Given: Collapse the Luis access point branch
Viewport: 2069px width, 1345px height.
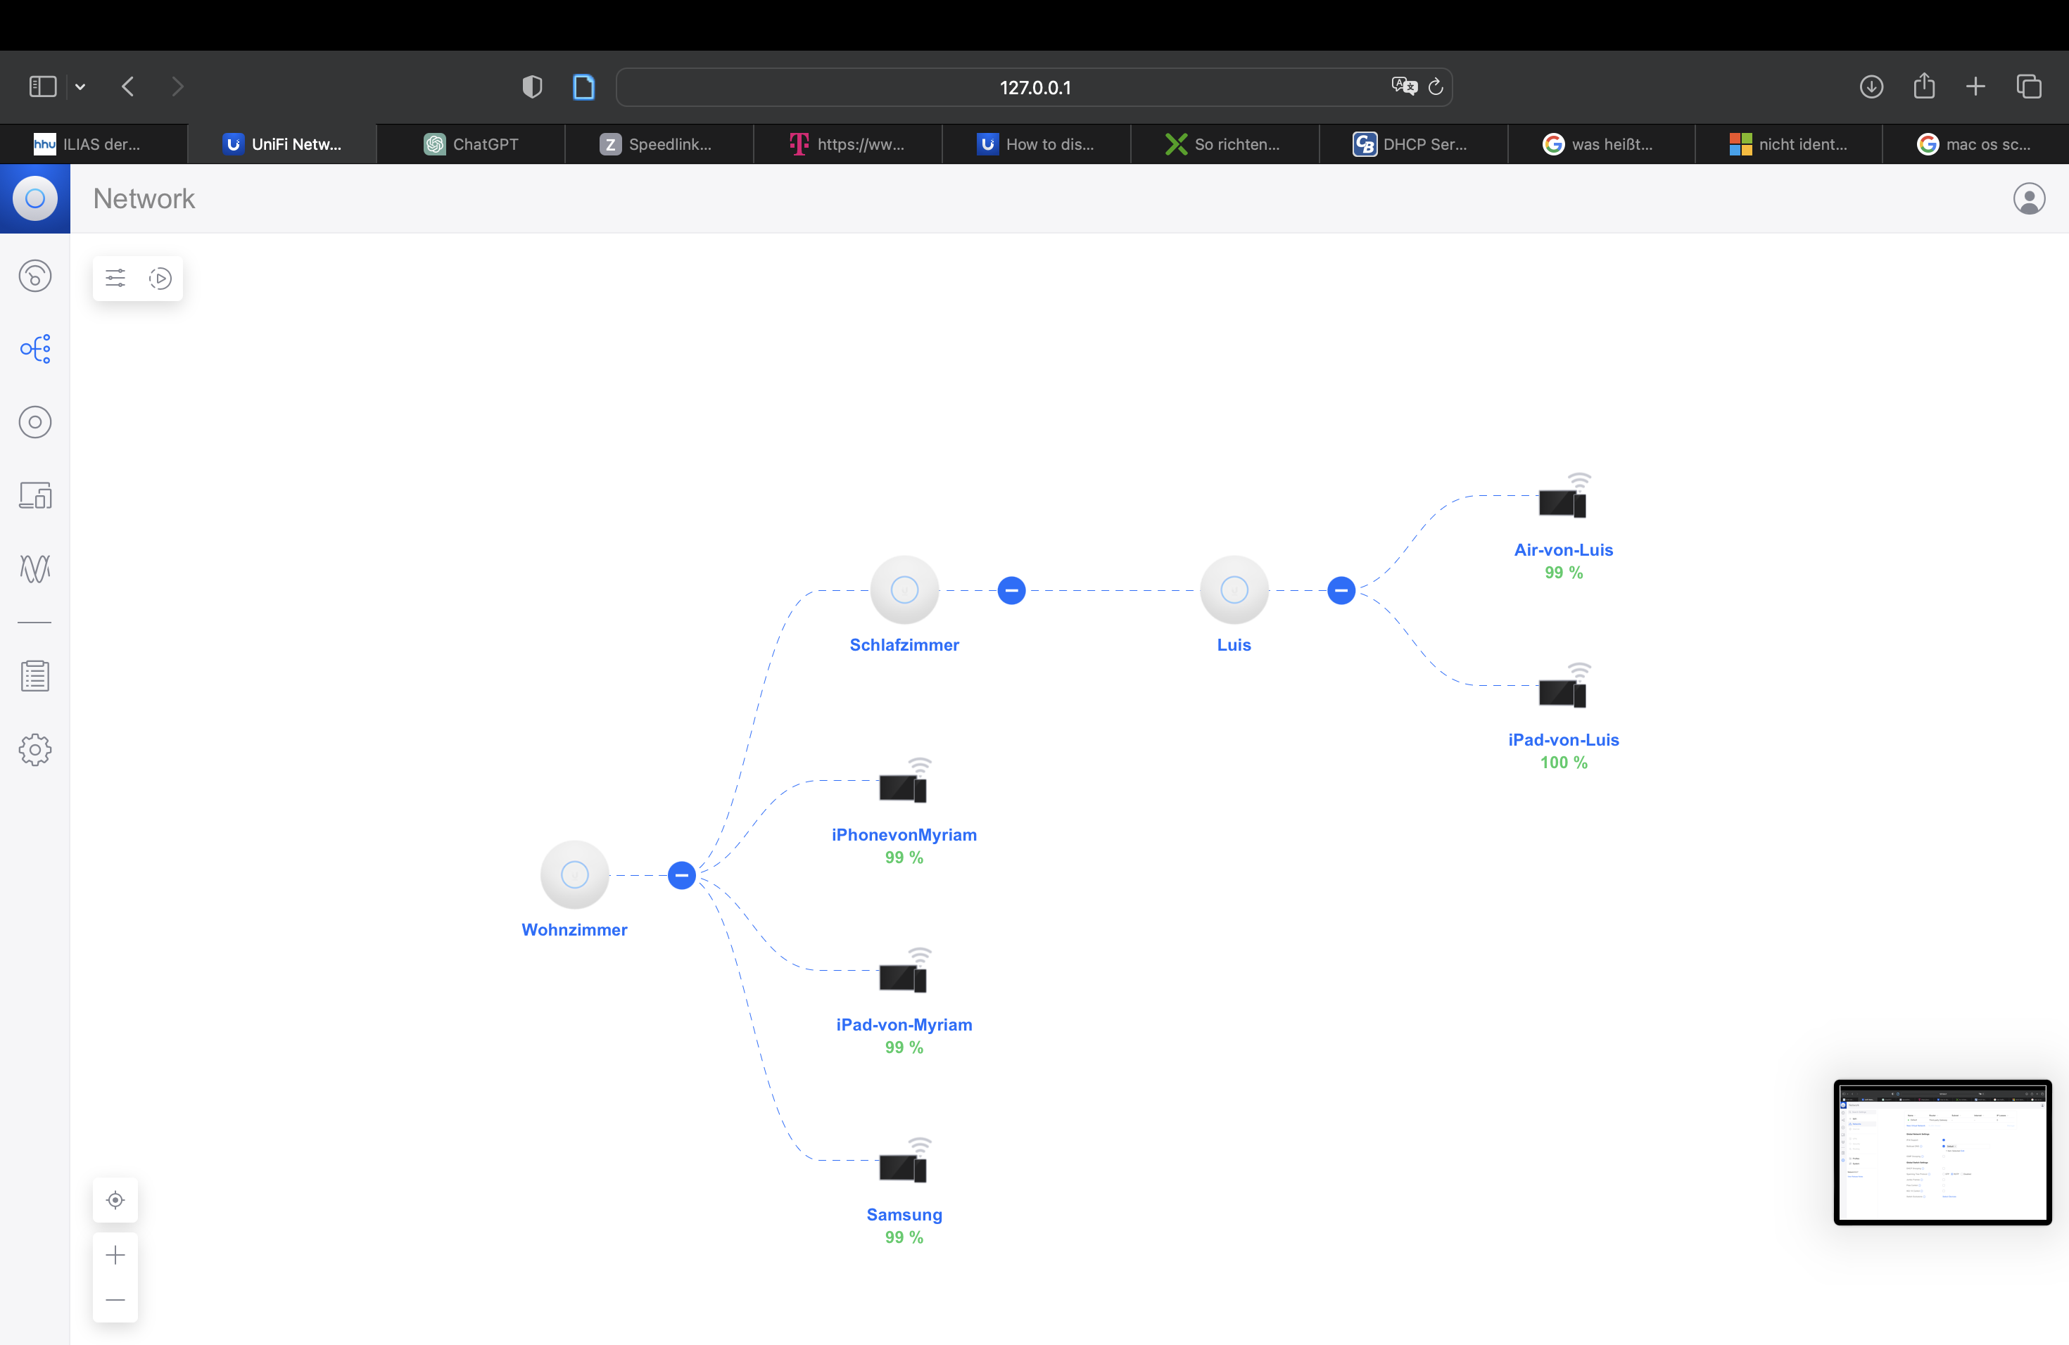Looking at the screenshot, I should [1341, 591].
